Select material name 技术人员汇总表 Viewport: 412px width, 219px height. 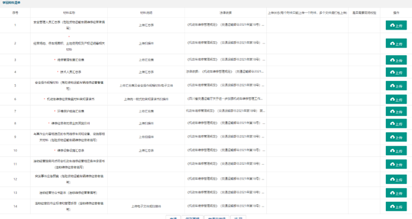pyautogui.click(x=70, y=72)
